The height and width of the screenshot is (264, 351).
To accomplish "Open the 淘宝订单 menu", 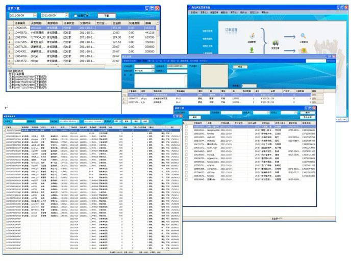I will click(x=214, y=13).
